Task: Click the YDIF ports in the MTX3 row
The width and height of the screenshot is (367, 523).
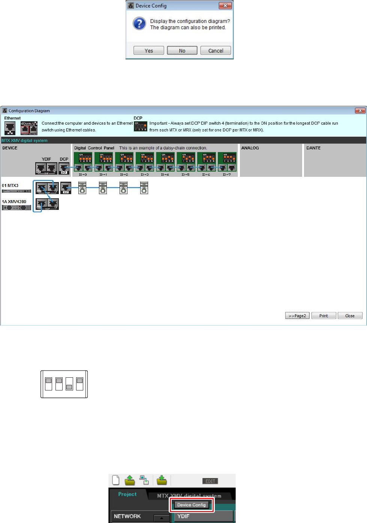Action: click(x=47, y=188)
